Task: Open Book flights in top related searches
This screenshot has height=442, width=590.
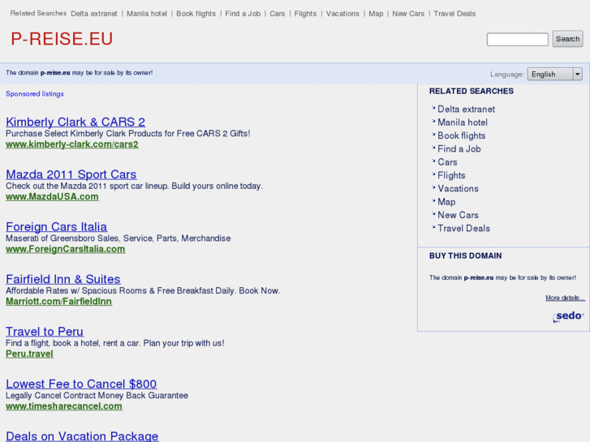Action: 196,14
